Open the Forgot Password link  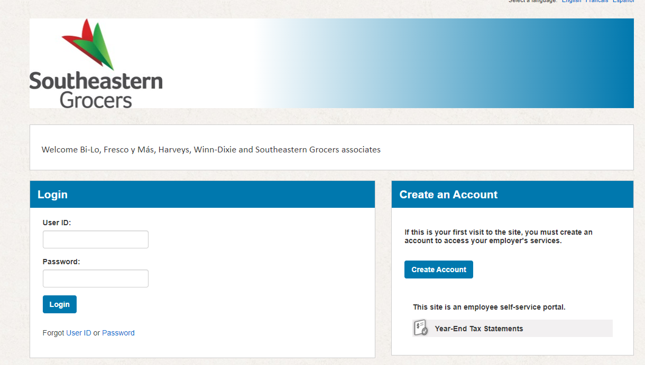pyautogui.click(x=118, y=332)
